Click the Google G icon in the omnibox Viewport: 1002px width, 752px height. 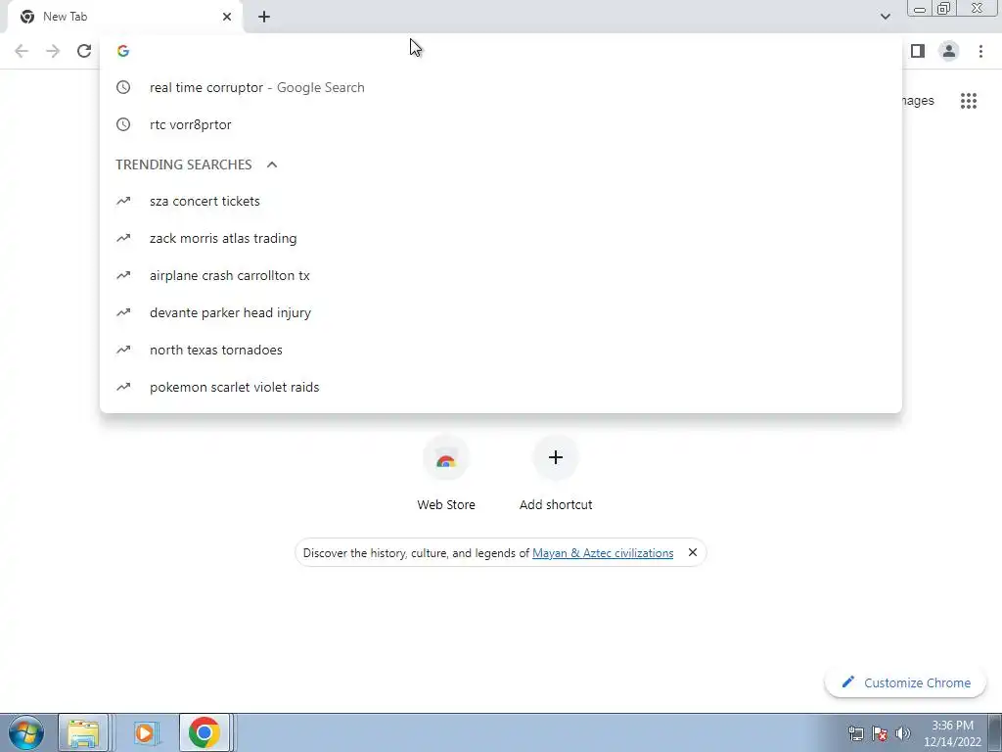pos(123,51)
